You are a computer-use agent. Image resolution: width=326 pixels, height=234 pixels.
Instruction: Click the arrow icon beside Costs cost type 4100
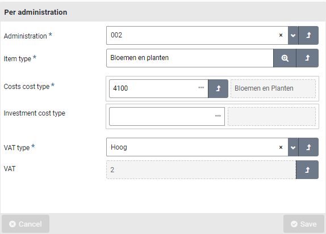pos(218,88)
